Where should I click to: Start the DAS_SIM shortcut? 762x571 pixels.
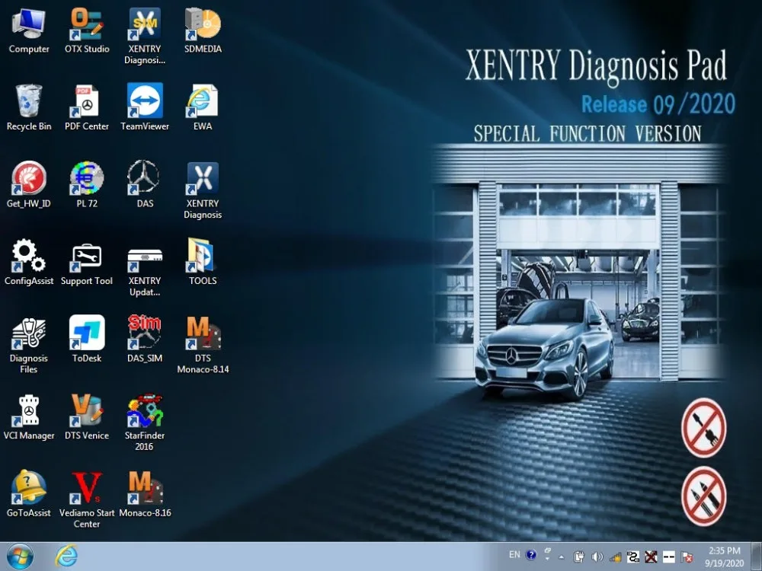pos(144,340)
